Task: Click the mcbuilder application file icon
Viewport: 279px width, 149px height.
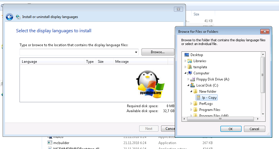Action: tap(50, 143)
